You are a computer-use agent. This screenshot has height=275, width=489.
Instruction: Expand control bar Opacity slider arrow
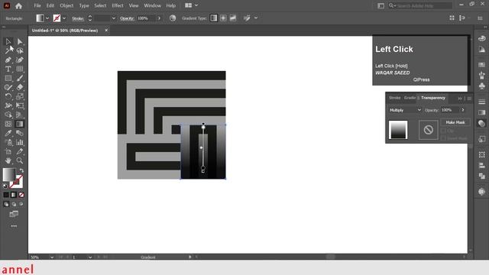(159, 18)
